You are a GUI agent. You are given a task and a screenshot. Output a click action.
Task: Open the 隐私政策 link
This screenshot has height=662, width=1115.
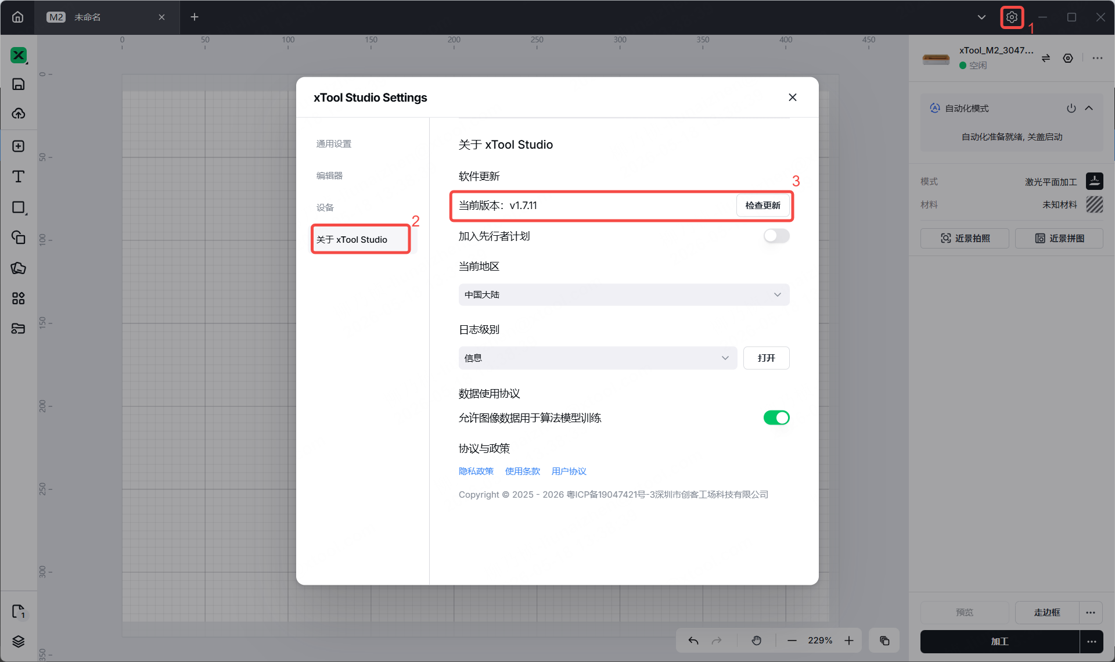click(476, 472)
